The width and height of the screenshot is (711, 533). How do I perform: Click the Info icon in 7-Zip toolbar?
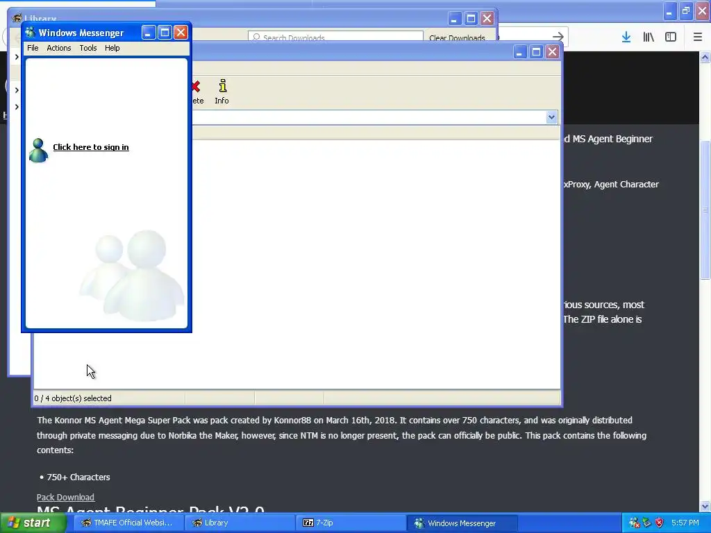tap(221, 92)
